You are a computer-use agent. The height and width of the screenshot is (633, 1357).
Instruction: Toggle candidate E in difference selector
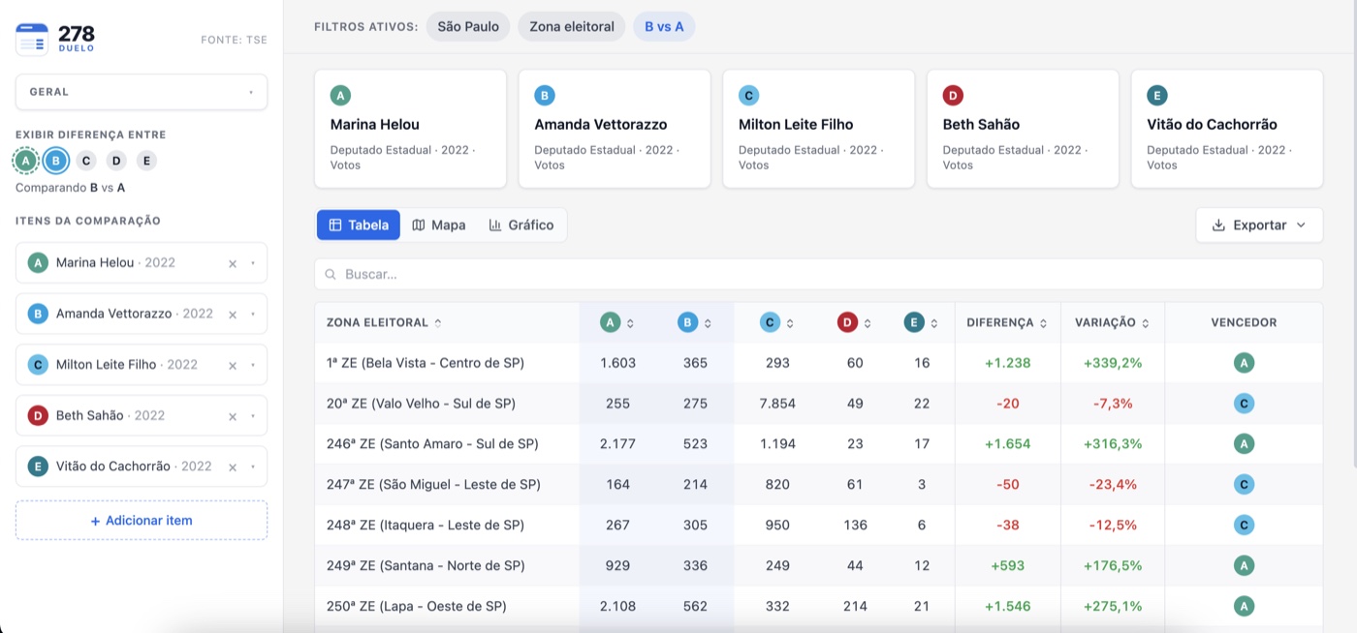point(146,161)
